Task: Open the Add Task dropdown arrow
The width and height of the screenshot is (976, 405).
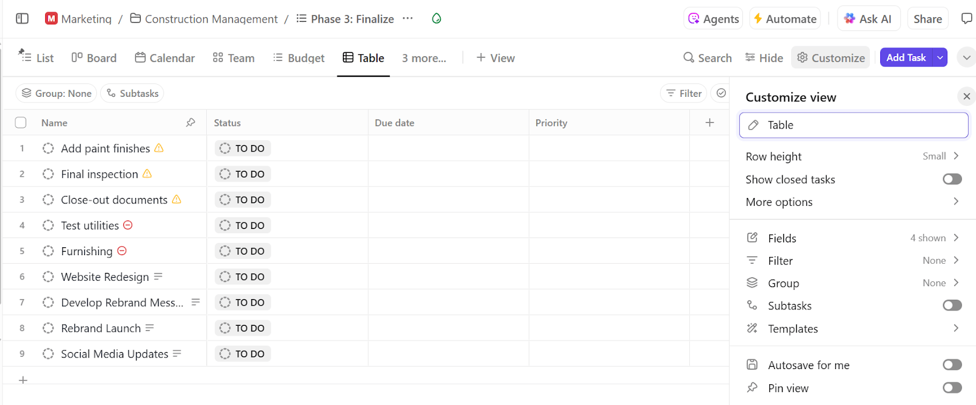Action: (940, 58)
